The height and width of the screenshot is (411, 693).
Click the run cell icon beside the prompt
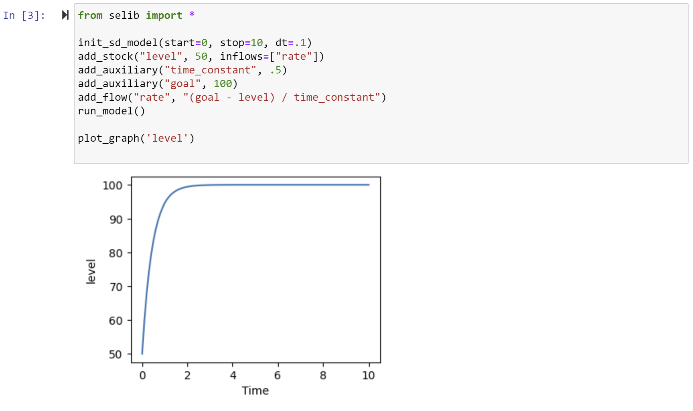point(65,15)
